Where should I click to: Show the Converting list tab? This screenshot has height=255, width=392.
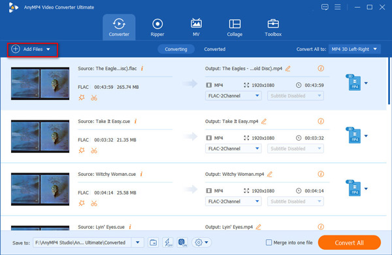pos(176,49)
